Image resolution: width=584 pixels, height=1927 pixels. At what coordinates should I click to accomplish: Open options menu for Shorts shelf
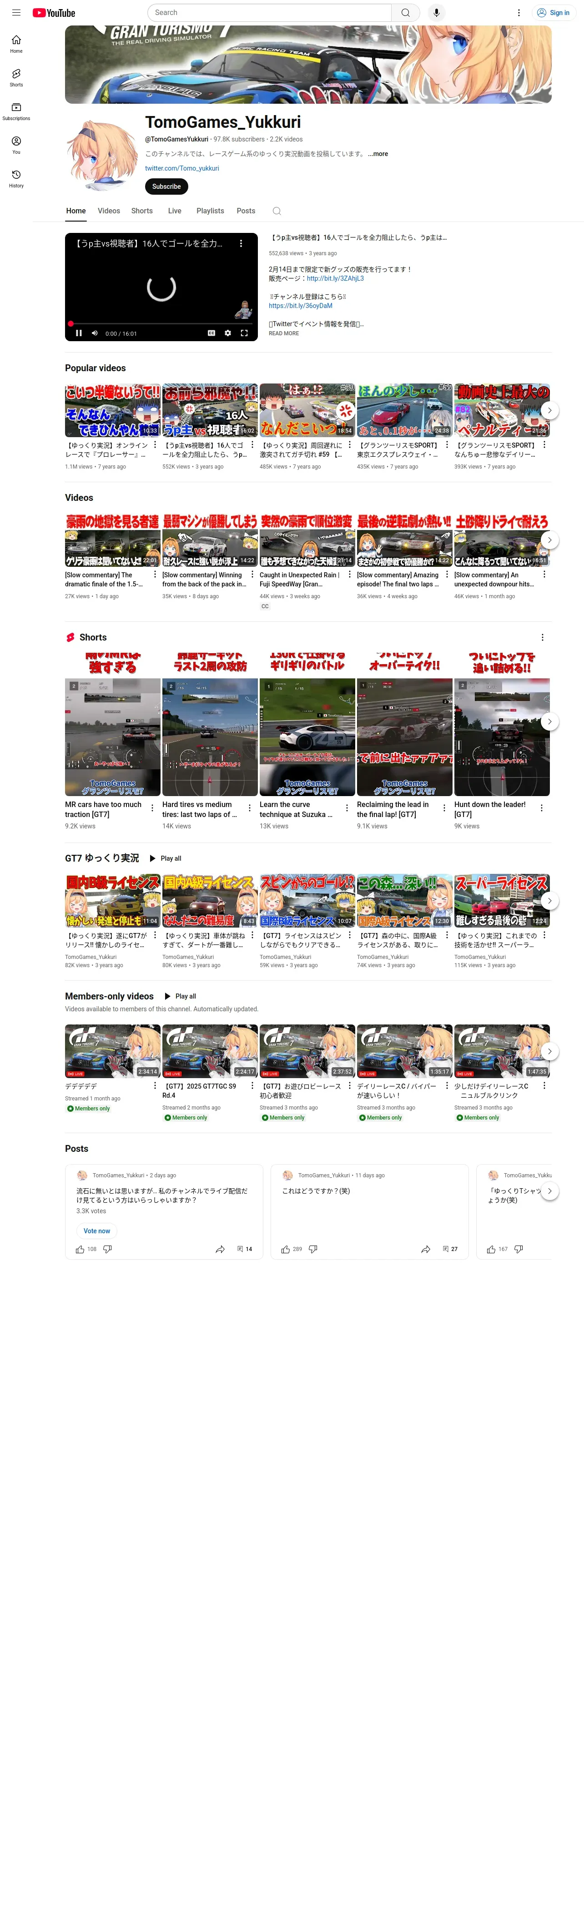(x=542, y=637)
